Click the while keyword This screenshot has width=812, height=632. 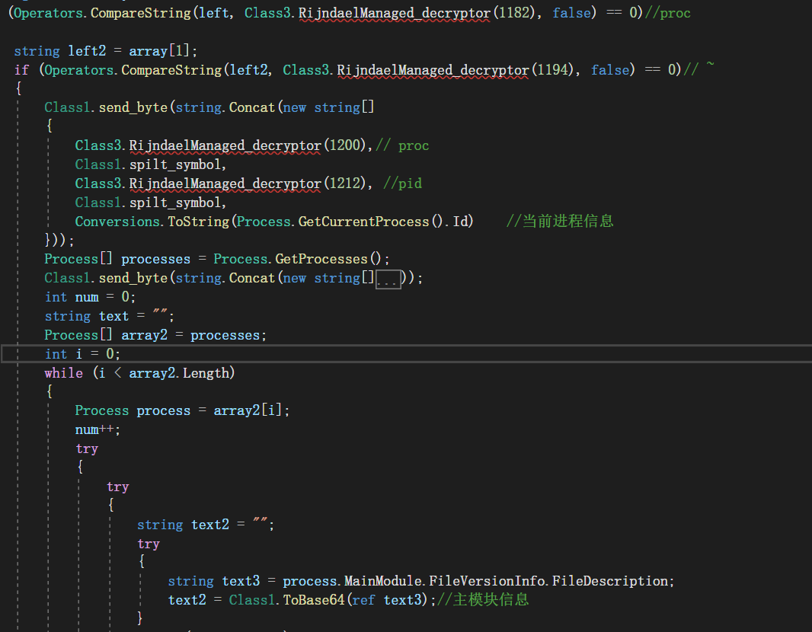[64, 372]
